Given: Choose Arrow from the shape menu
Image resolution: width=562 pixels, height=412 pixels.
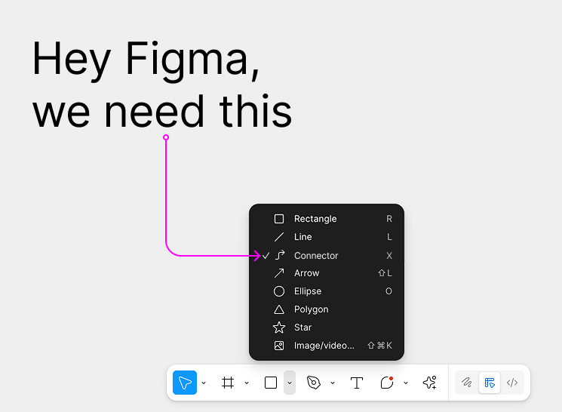Looking at the screenshot, I should click(327, 273).
